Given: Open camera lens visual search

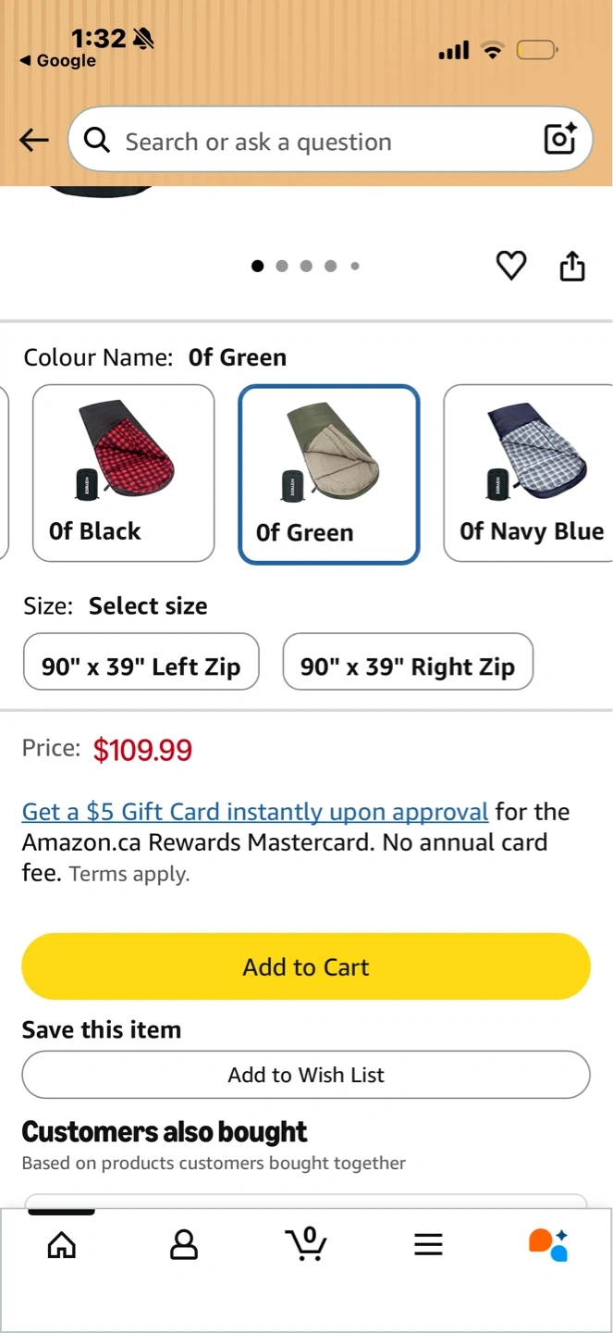Looking at the screenshot, I should point(560,140).
